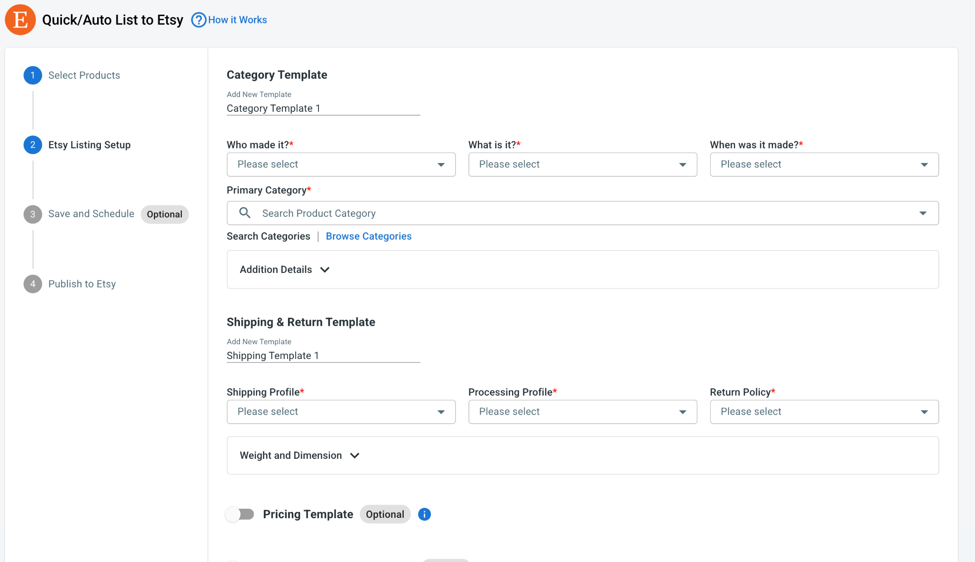Open the Return Policy dropdown
The width and height of the screenshot is (975, 562).
[824, 412]
